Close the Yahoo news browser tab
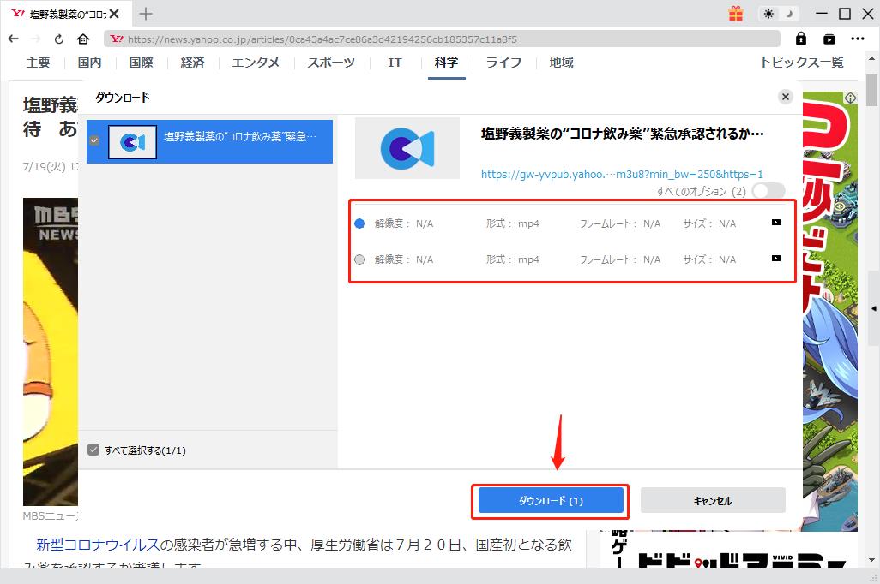 (x=114, y=14)
